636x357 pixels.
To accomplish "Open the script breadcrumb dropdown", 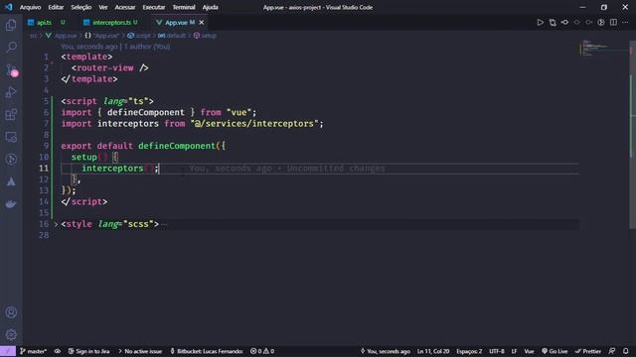I will [139, 36].
